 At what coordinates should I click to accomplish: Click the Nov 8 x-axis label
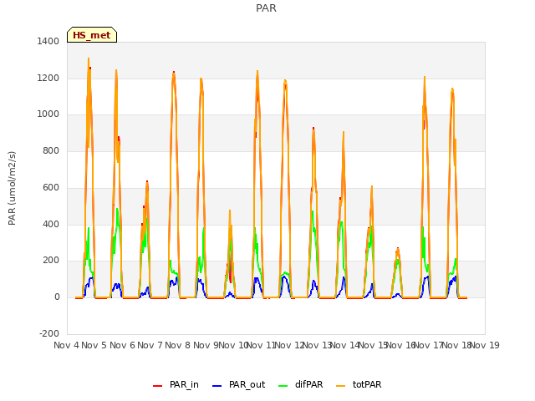(178, 345)
